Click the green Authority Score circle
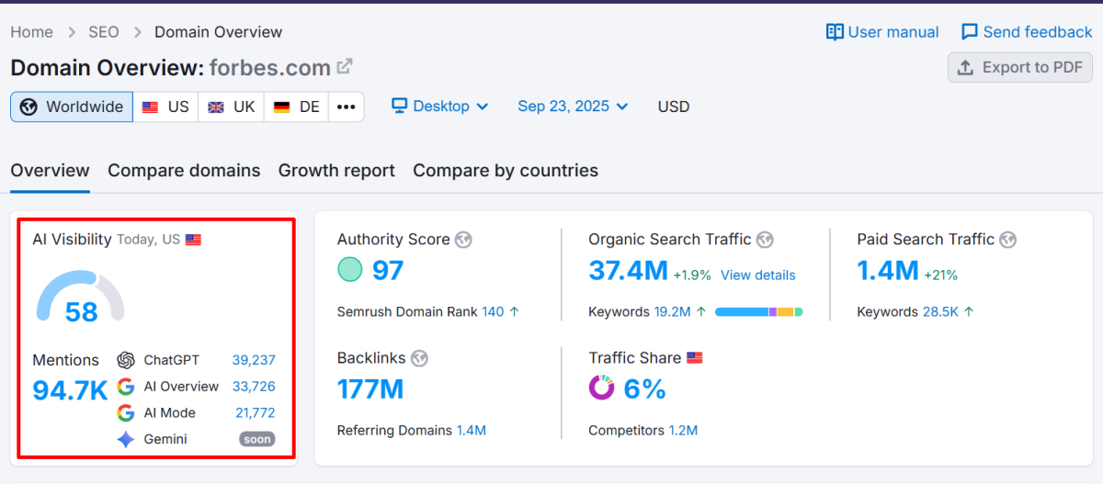The width and height of the screenshot is (1103, 484). (350, 270)
